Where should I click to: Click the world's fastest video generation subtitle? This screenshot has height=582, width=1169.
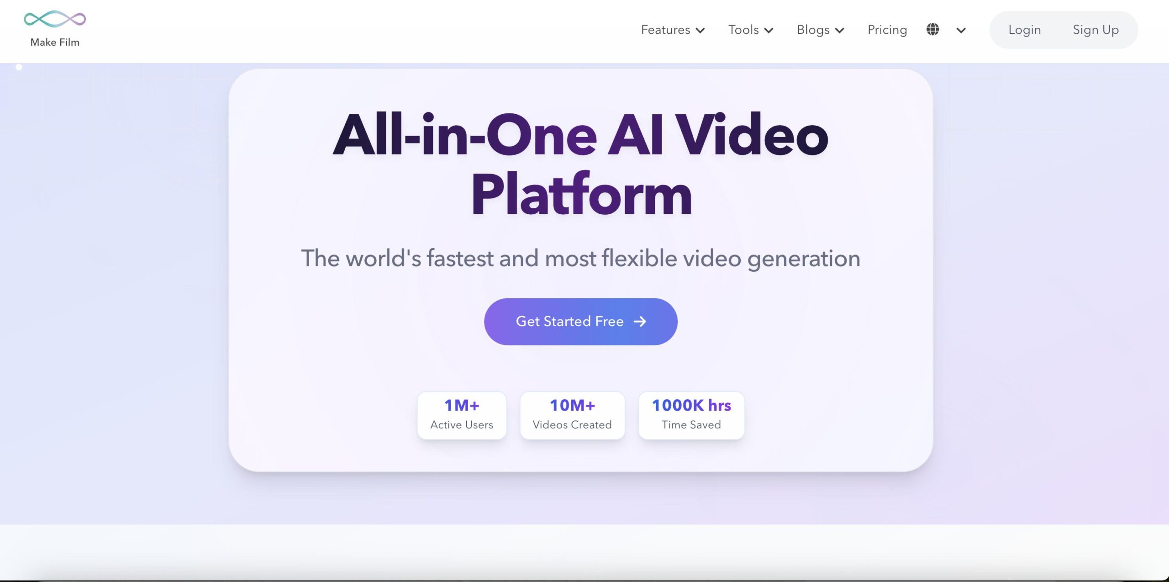coord(580,259)
